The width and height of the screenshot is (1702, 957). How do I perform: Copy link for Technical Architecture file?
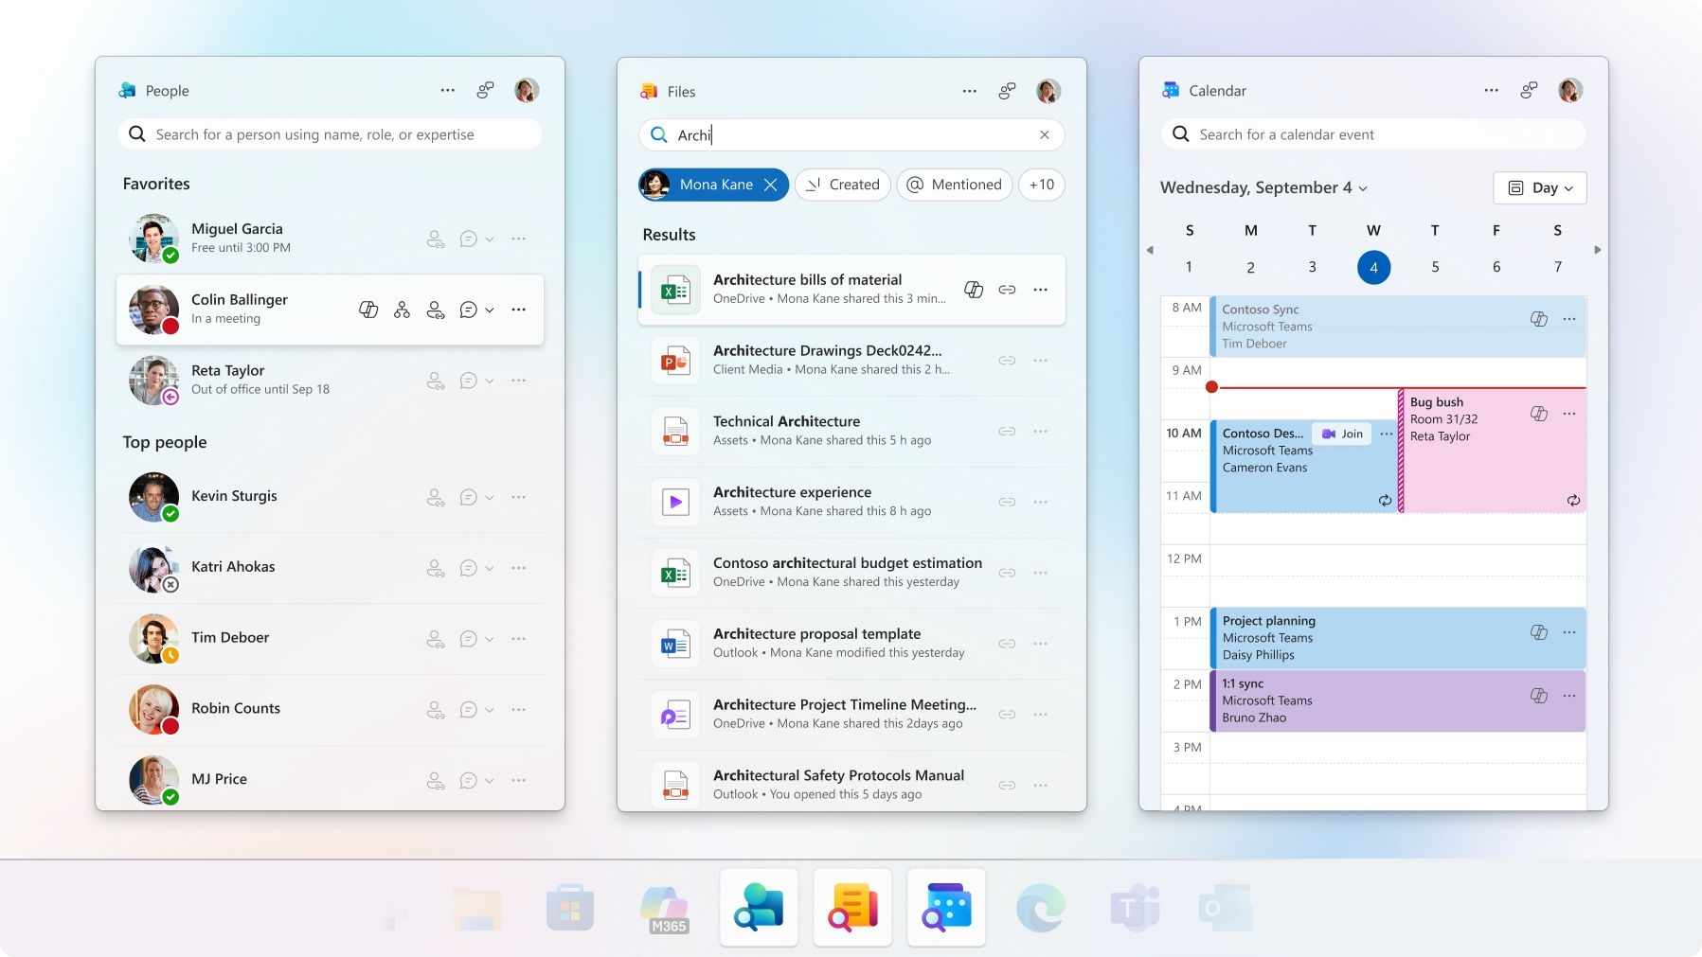pos(1009,431)
